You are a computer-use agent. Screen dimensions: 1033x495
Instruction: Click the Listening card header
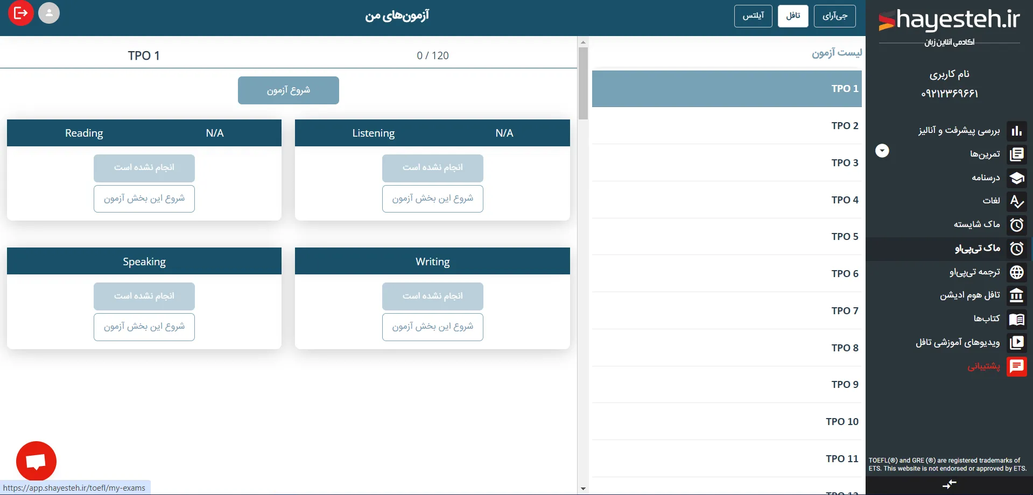[x=433, y=133]
